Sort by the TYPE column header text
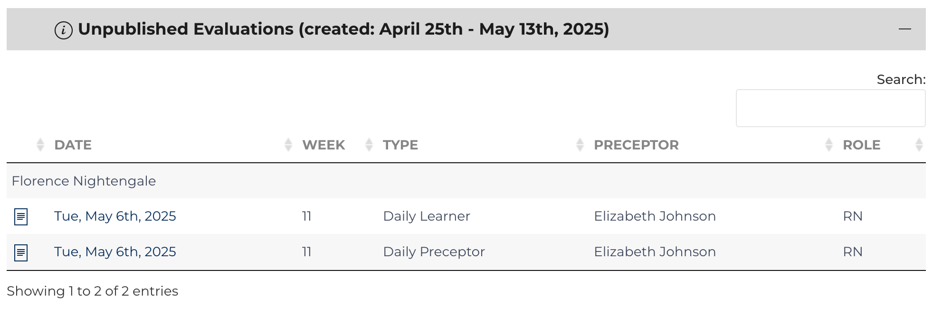The image size is (933, 316). 400,145
